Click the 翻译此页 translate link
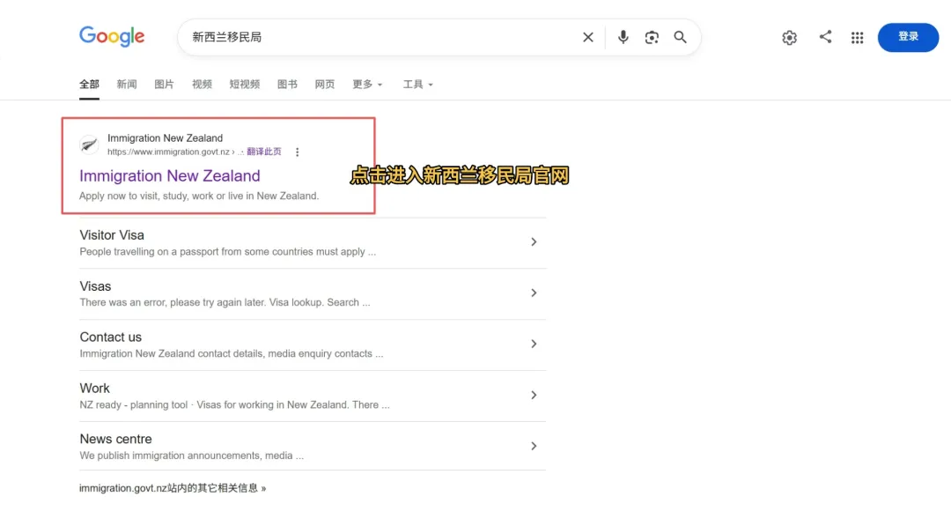The width and height of the screenshot is (951, 526). 264,152
